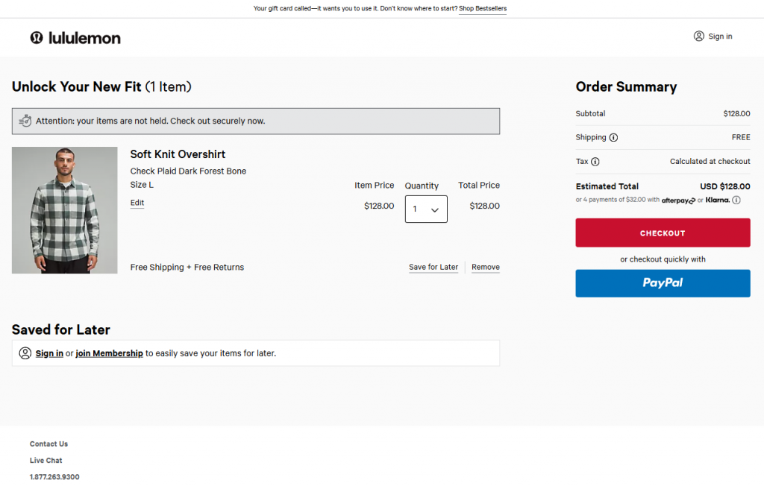Image resolution: width=764 pixels, height=486 pixels.
Task: Open the Tax info tooltip icon
Action: tap(595, 162)
